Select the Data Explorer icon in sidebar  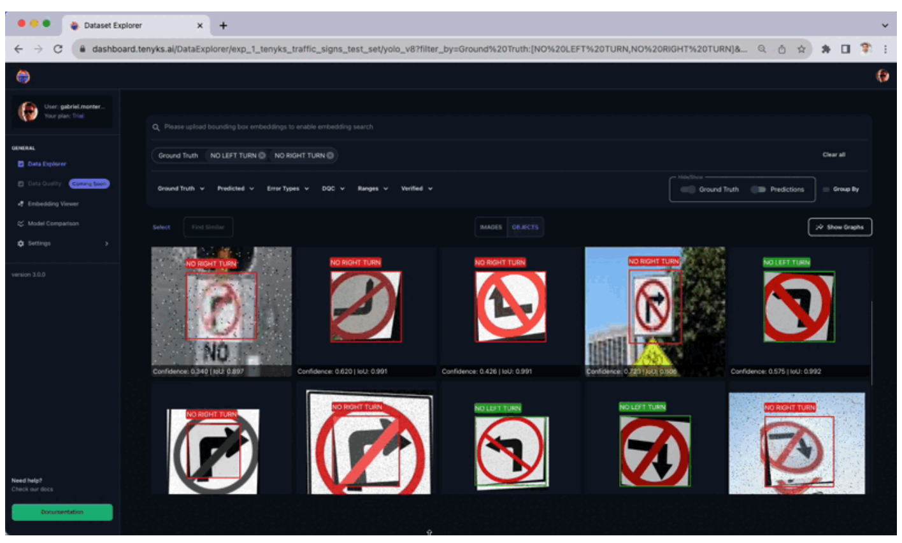click(x=21, y=164)
